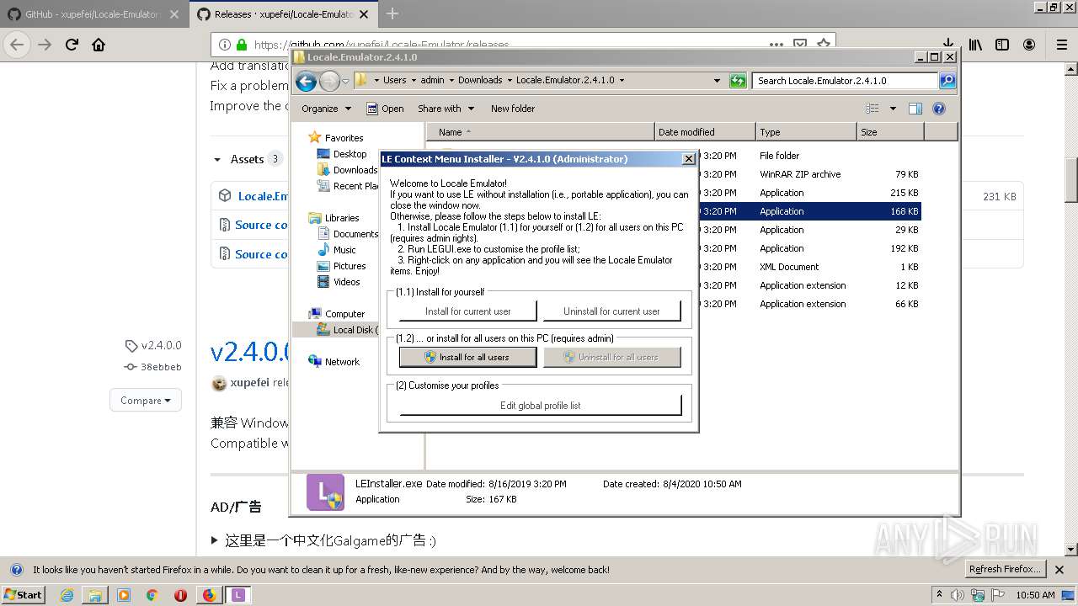Open Windows Start menu

(x=24, y=595)
